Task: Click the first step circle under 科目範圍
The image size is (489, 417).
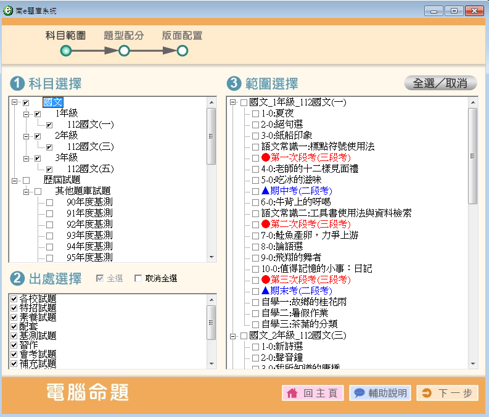Action: pyautogui.click(x=66, y=51)
